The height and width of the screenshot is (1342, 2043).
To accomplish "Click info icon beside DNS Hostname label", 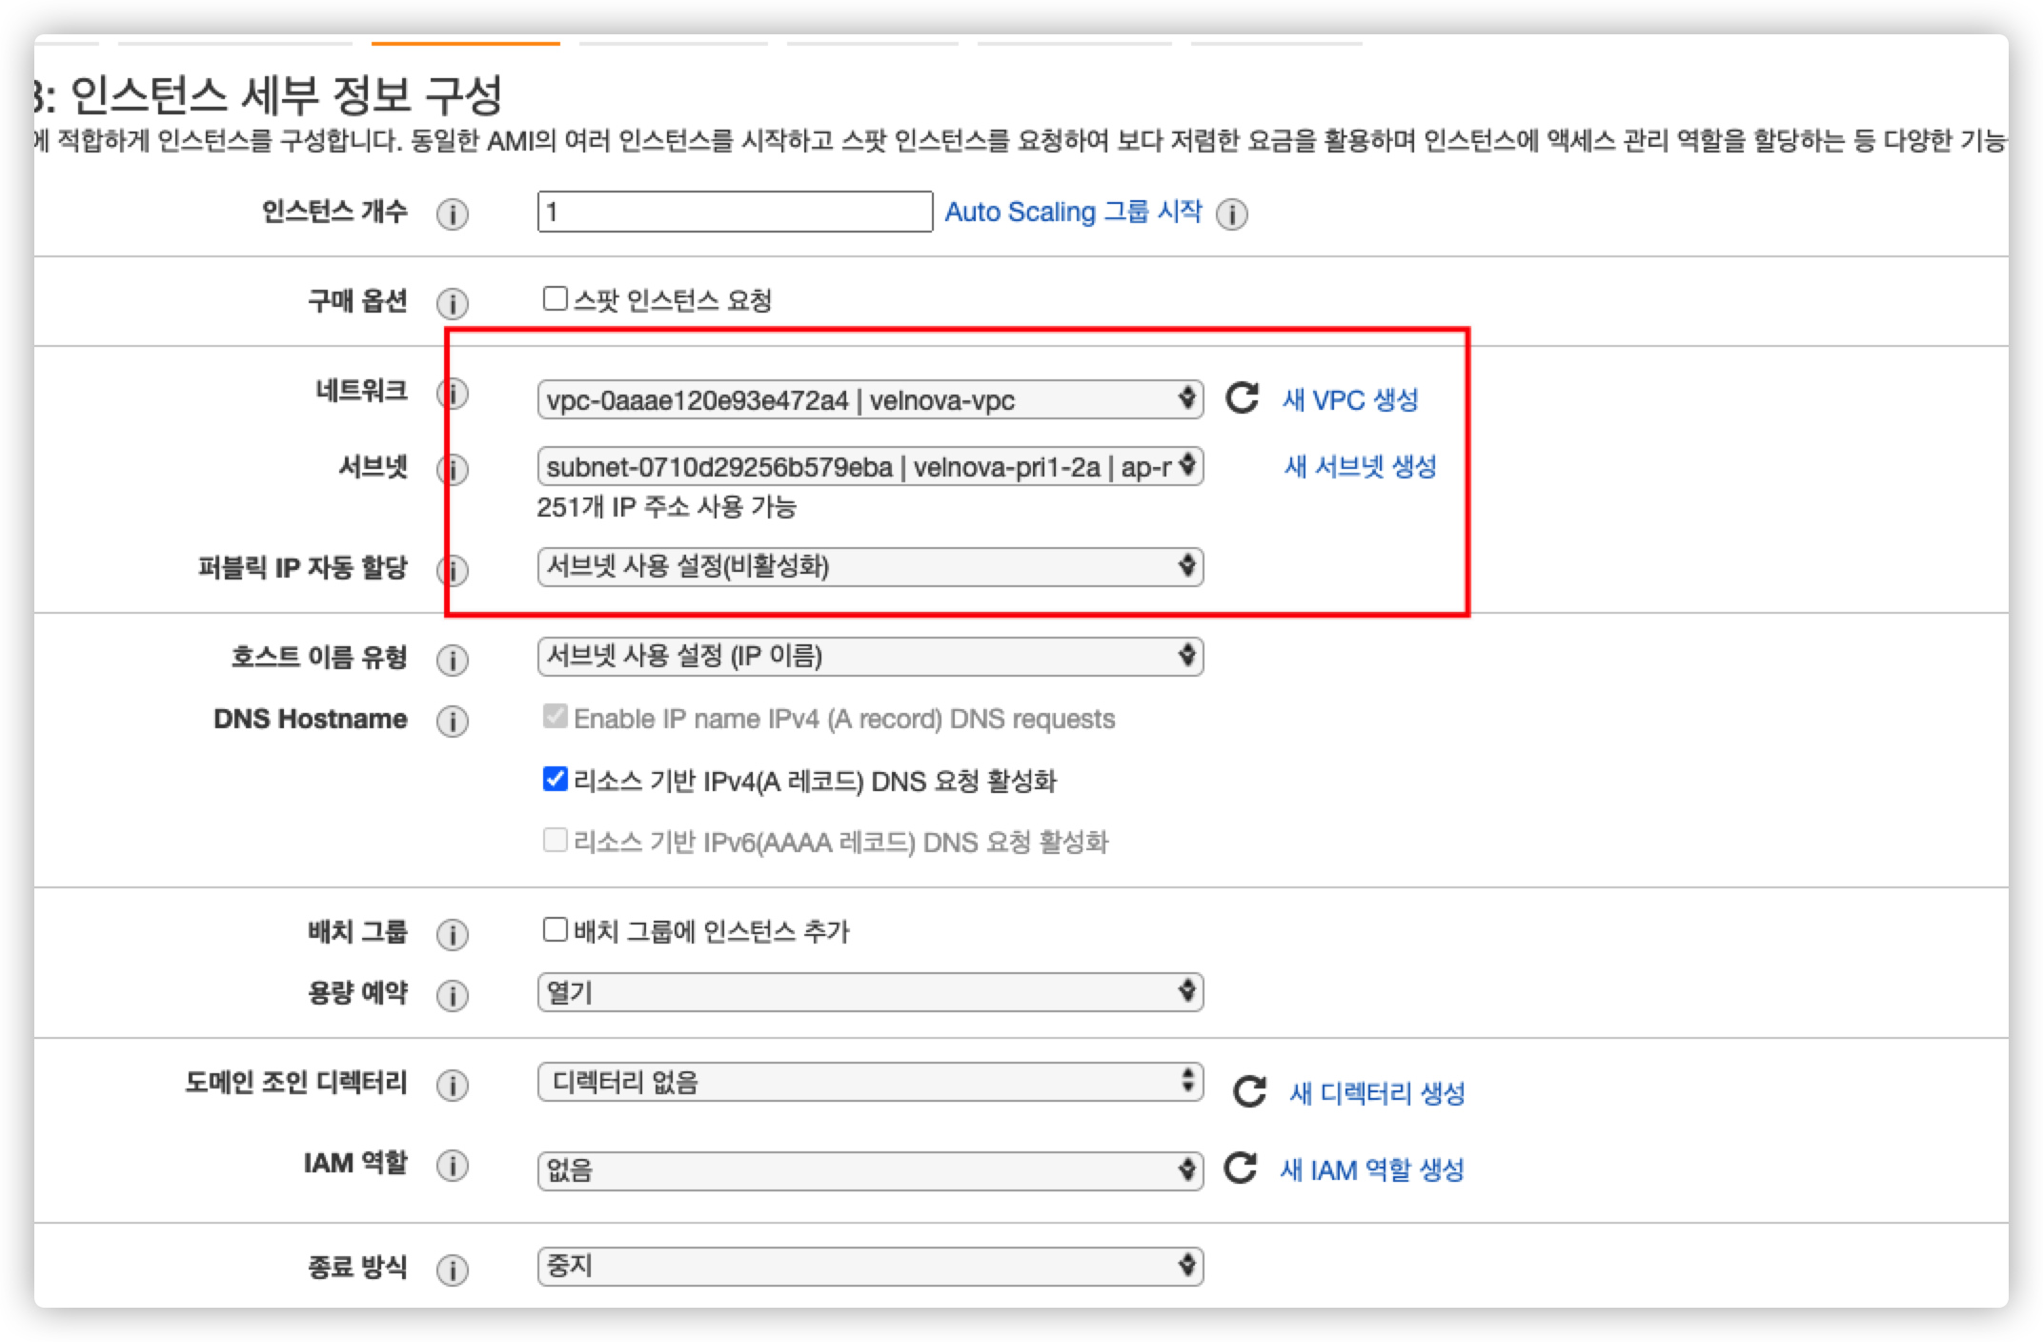I will [x=453, y=722].
